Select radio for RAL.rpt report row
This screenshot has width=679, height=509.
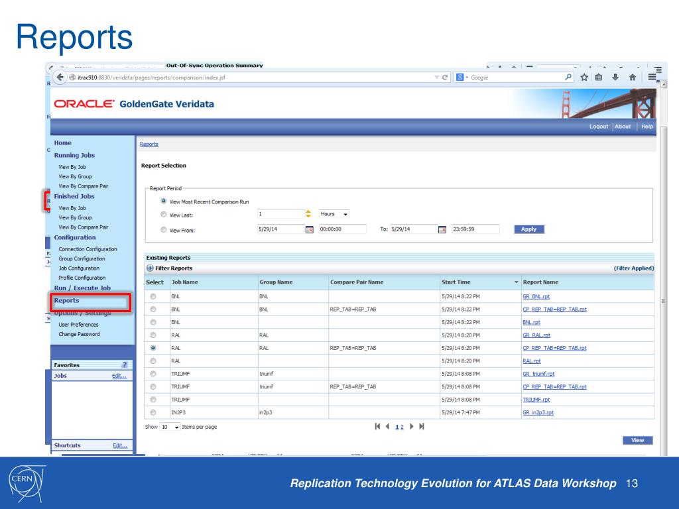[153, 361]
